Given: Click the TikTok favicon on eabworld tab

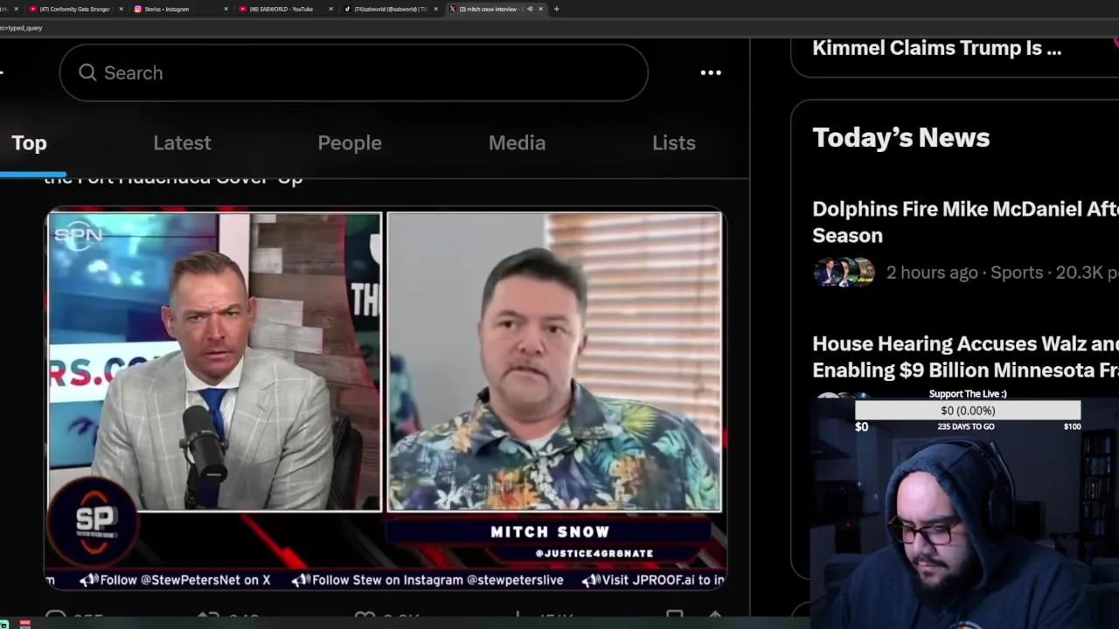Looking at the screenshot, I should coord(347,9).
